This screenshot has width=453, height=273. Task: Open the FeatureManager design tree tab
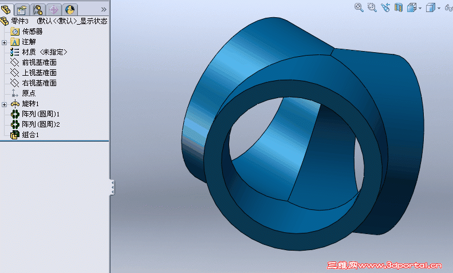point(6,9)
